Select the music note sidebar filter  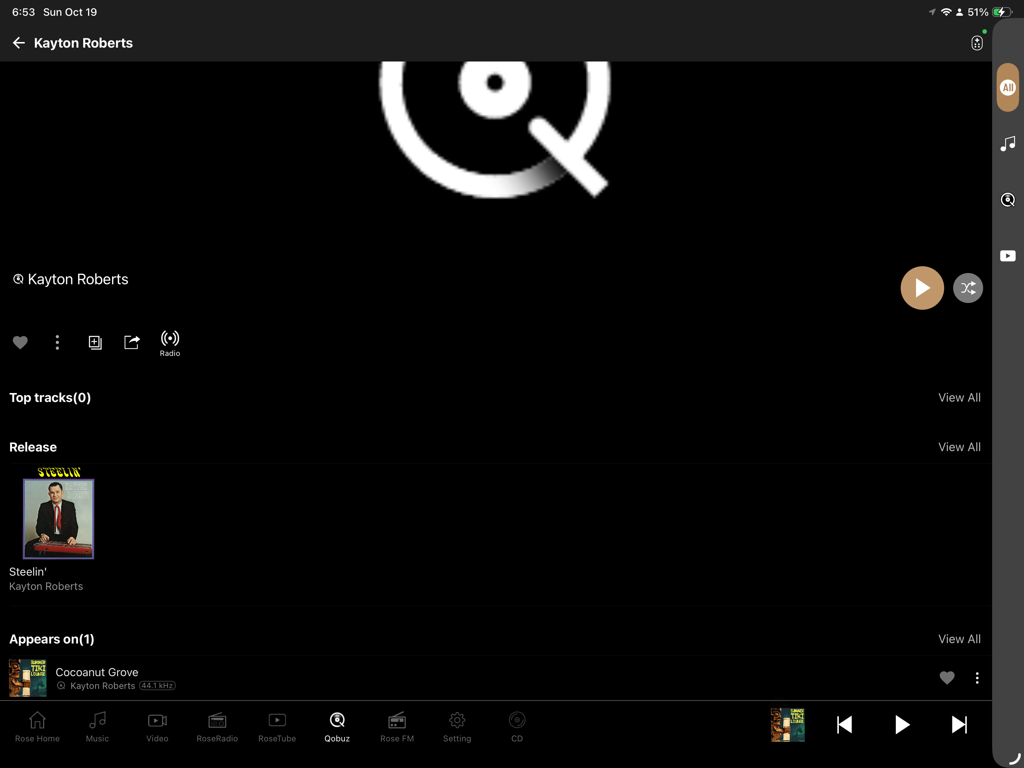[1008, 144]
